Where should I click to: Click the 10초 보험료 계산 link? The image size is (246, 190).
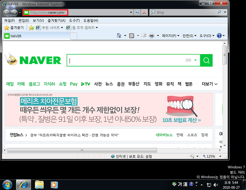(x=181, y=120)
